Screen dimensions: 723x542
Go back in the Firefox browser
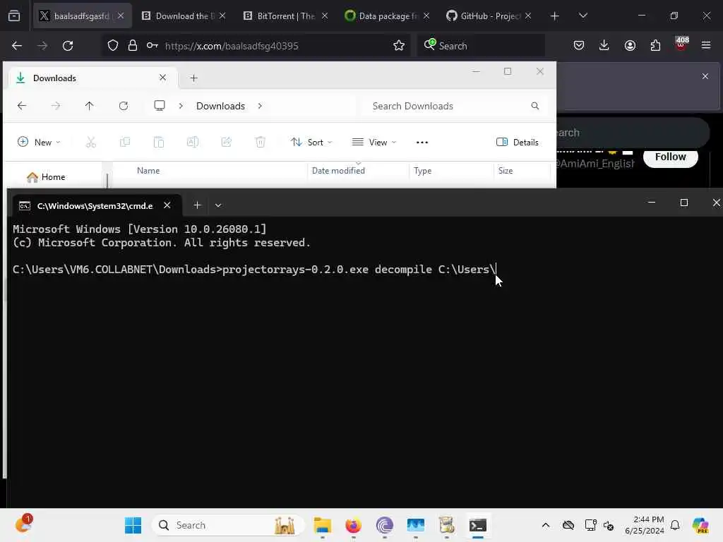[17, 46]
